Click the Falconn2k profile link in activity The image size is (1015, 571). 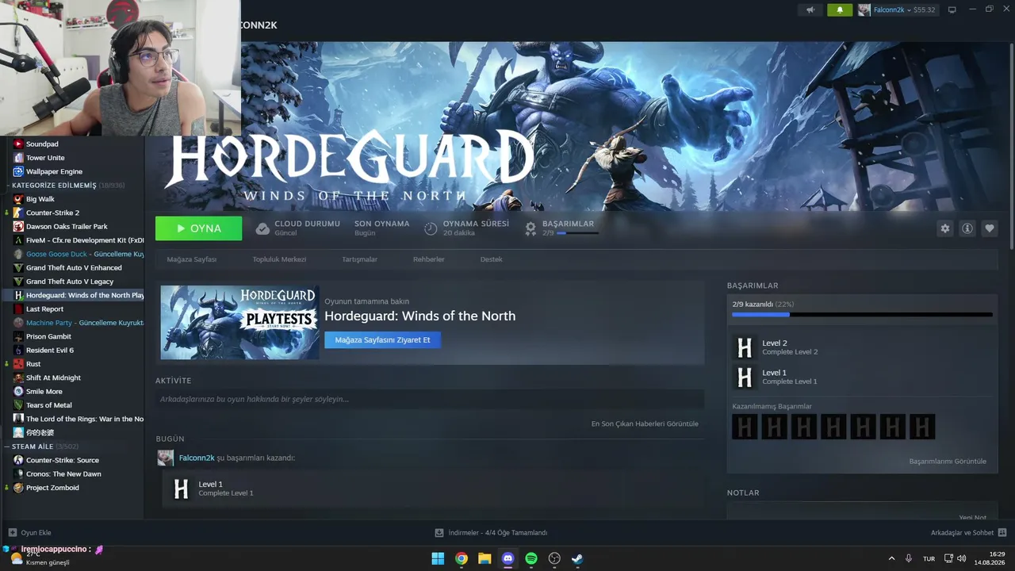(197, 458)
